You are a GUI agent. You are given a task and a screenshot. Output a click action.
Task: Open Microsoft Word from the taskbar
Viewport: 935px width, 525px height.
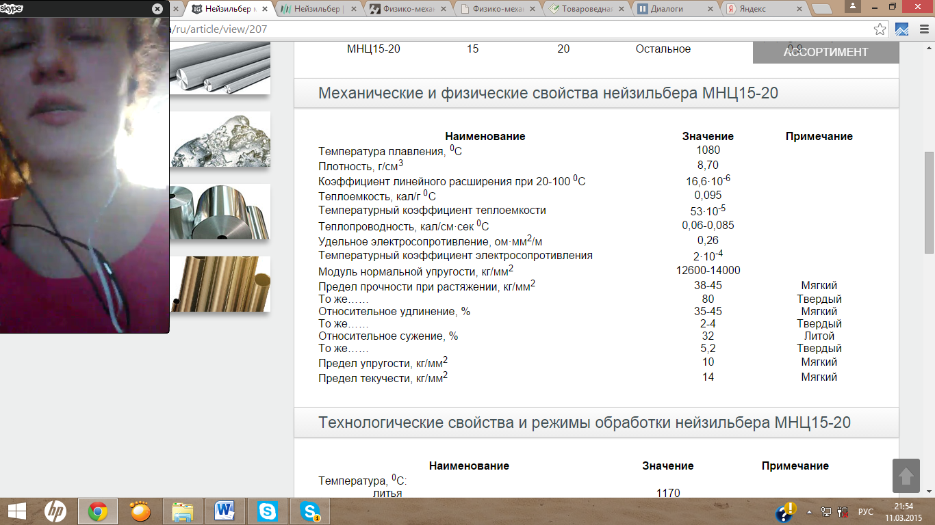(225, 511)
